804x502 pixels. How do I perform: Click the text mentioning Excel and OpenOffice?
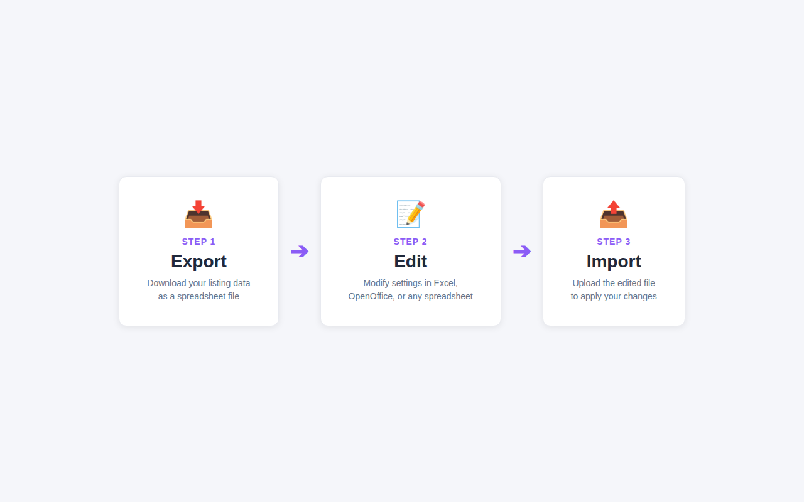coord(410,289)
